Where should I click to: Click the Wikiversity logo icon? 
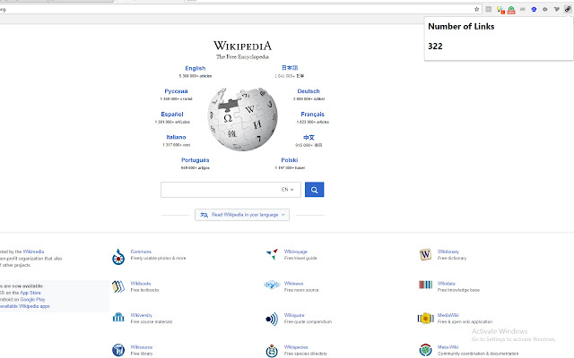tap(118, 317)
